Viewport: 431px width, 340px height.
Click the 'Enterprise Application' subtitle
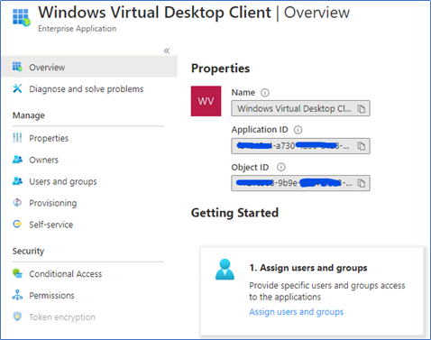click(x=78, y=29)
